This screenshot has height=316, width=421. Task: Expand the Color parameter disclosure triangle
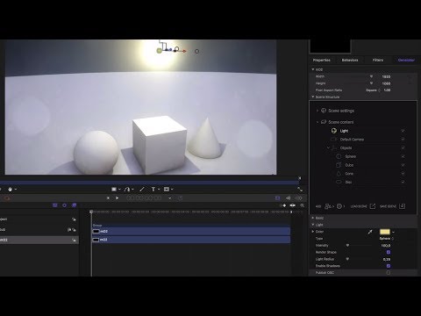click(x=313, y=232)
